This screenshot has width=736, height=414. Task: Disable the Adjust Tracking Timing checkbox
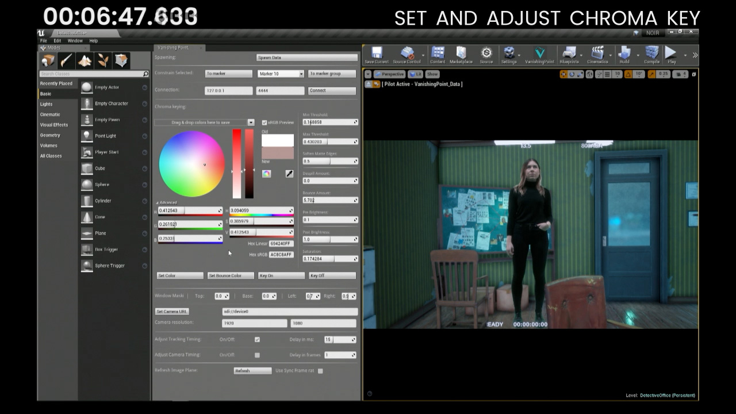[257, 339]
